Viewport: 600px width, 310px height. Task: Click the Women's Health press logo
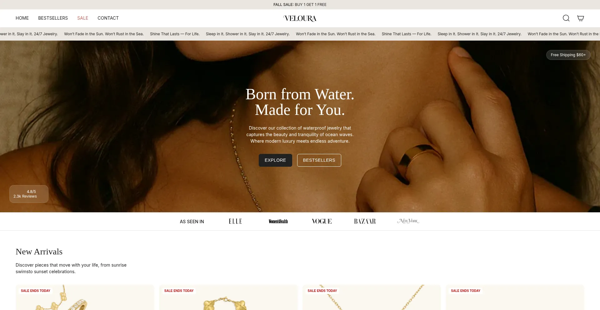(278, 221)
